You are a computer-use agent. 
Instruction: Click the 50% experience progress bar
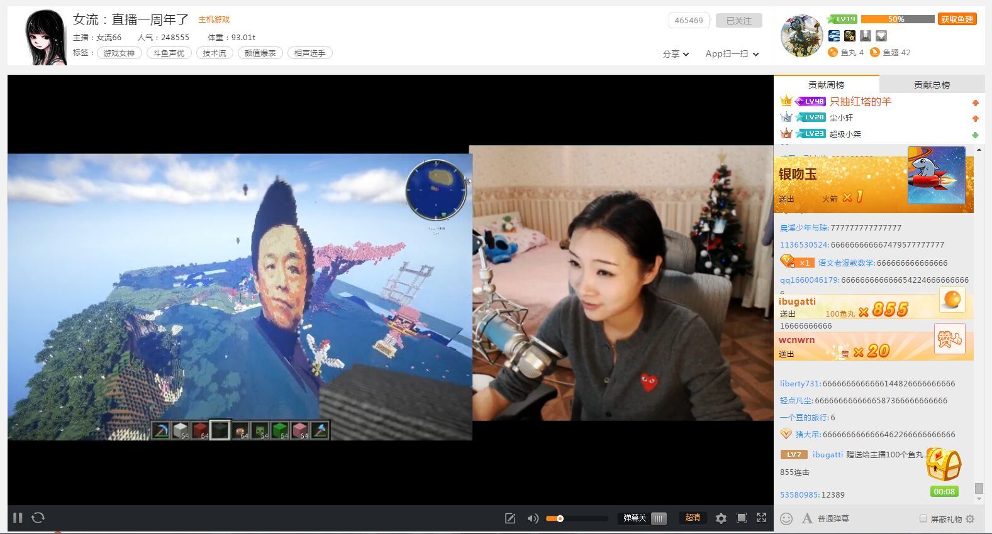point(898,19)
